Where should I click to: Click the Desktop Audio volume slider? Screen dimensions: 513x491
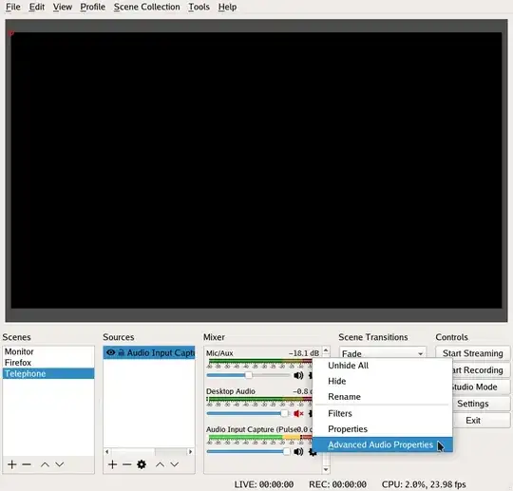click(x=248, y=413)
